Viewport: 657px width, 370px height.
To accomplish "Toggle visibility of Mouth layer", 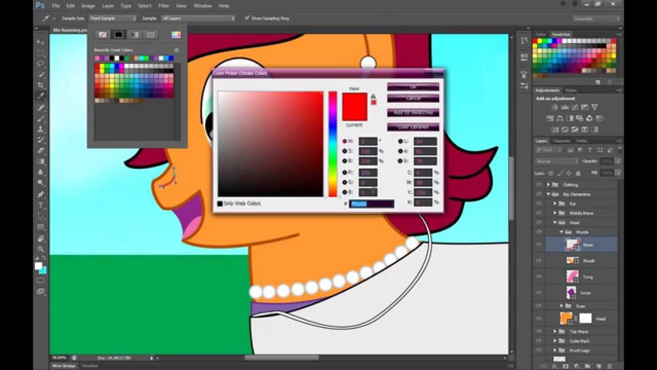I will pyautogui.click(x=538, y=261).
